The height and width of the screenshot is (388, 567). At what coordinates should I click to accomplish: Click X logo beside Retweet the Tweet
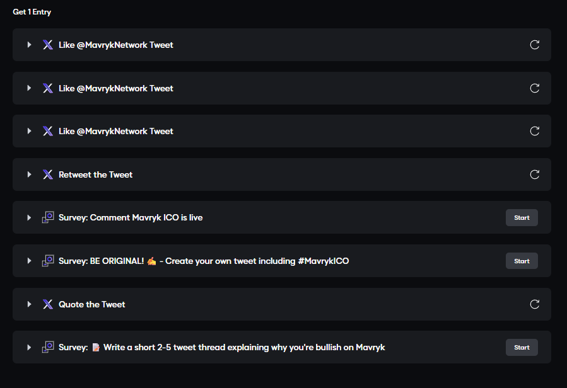(48, 174)
